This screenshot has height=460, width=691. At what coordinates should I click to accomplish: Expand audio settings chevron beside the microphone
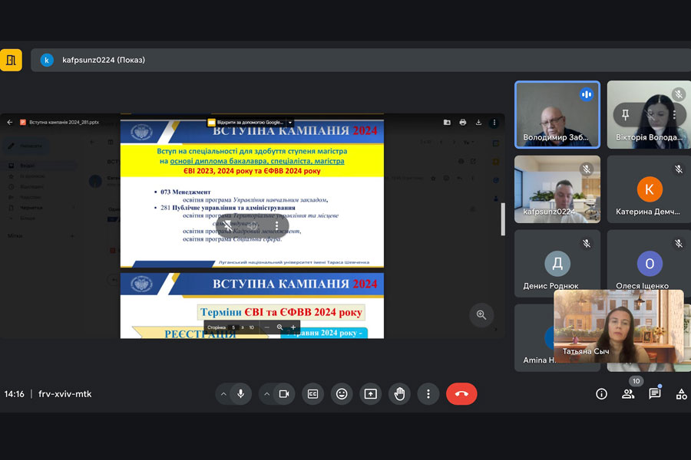click(x=223, y=394)
